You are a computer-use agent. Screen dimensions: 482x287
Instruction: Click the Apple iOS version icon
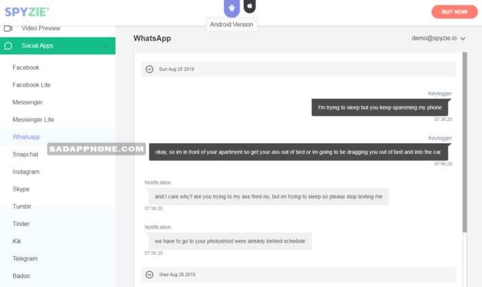coord(250,6)
